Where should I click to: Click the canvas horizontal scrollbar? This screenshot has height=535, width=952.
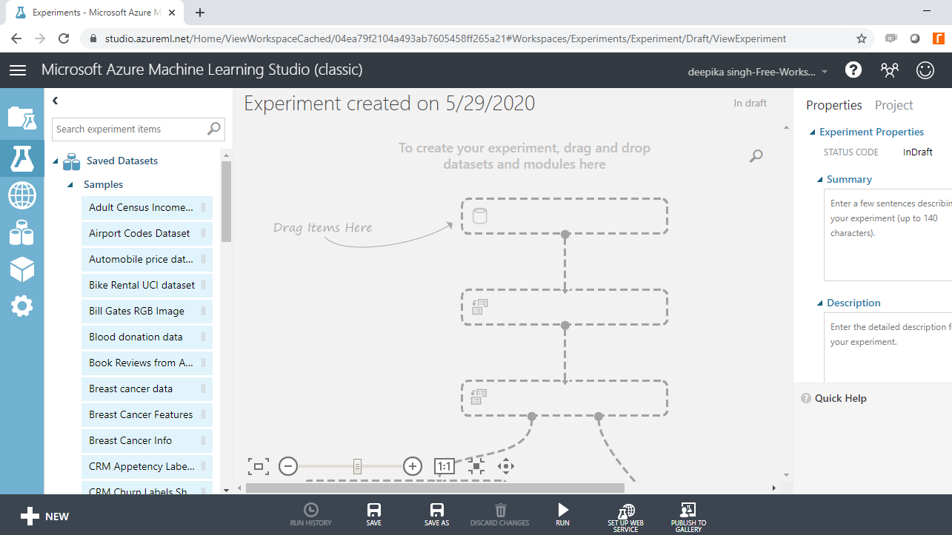435,488
